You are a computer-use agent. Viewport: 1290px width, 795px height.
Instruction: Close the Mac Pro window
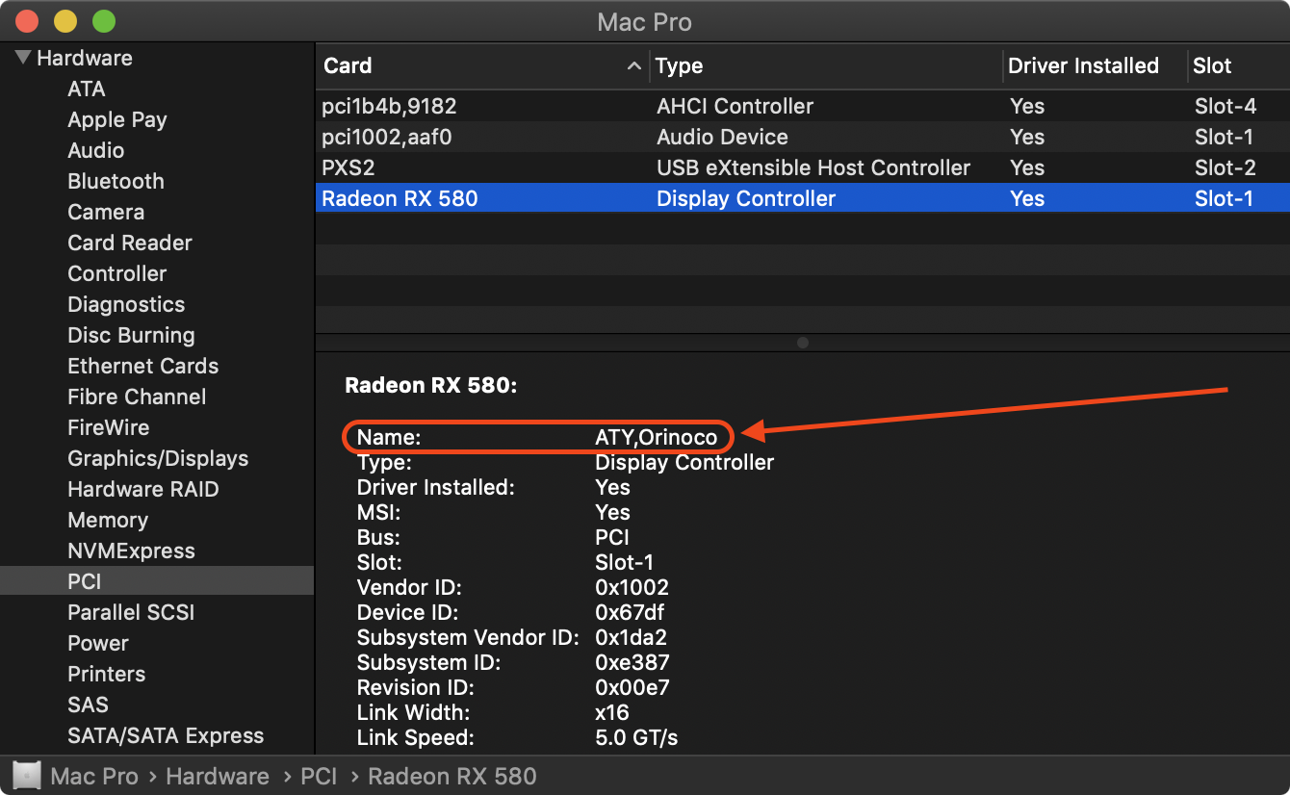click(x=28, y=21)
